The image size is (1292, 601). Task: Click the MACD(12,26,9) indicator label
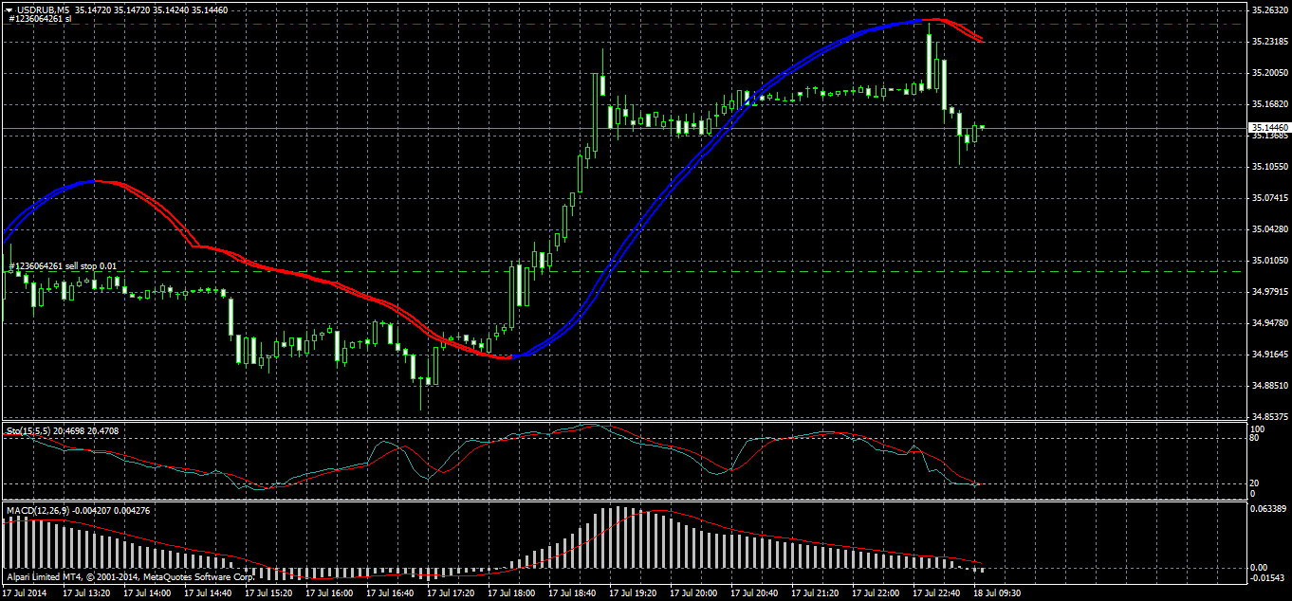(x=36, y=511)
